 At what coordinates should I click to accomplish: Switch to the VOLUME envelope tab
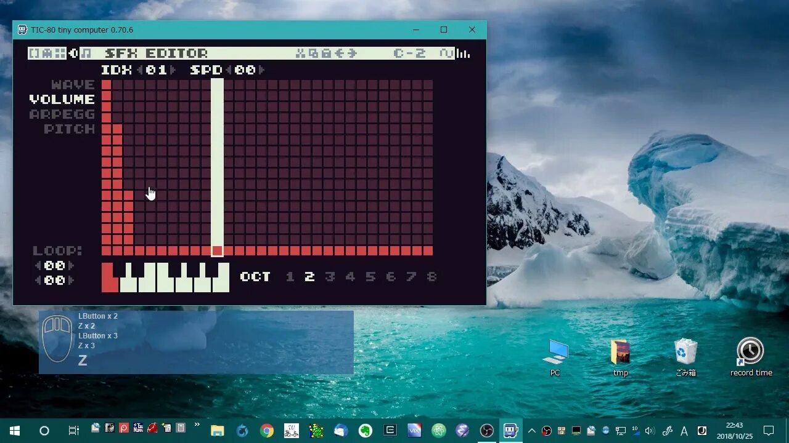[62, 100]
